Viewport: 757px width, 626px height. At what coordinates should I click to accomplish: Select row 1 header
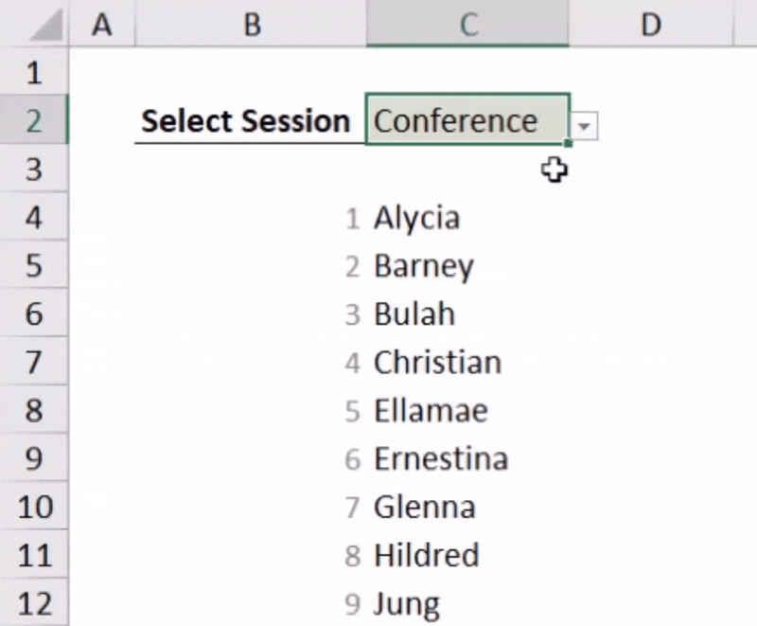click(34, 72)
